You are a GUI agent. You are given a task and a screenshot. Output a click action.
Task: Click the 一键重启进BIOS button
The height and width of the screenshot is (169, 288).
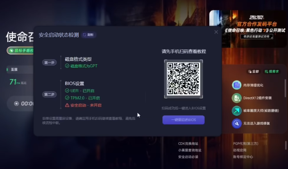183,120
